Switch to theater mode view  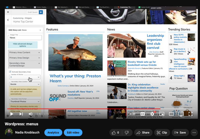click(x=171, y=114)
